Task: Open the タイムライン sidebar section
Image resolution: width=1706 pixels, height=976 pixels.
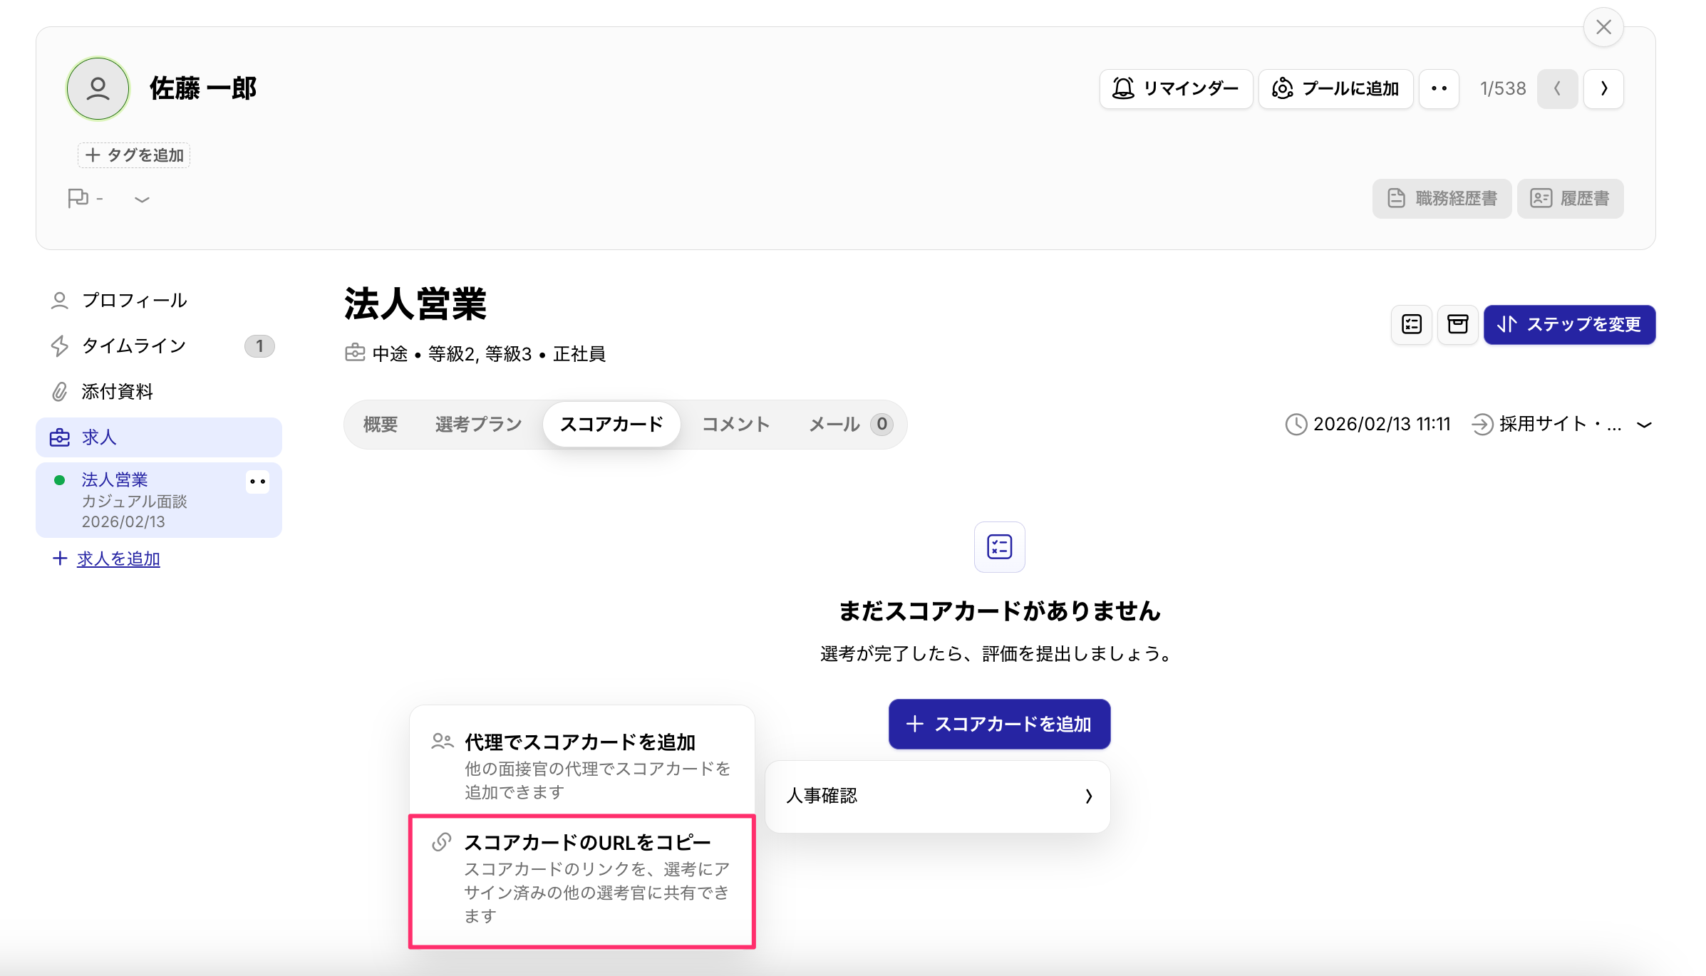Action: click(134, 346)
